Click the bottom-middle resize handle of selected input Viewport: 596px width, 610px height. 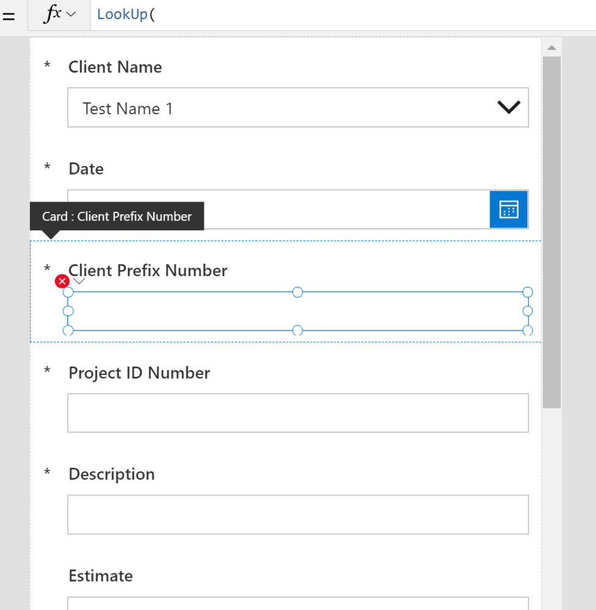coord(297,330)
